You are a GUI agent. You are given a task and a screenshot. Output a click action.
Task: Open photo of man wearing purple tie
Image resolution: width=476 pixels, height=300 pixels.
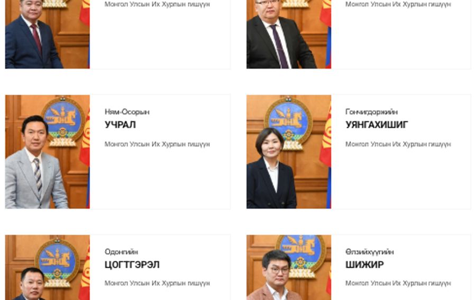coord(289,34)
